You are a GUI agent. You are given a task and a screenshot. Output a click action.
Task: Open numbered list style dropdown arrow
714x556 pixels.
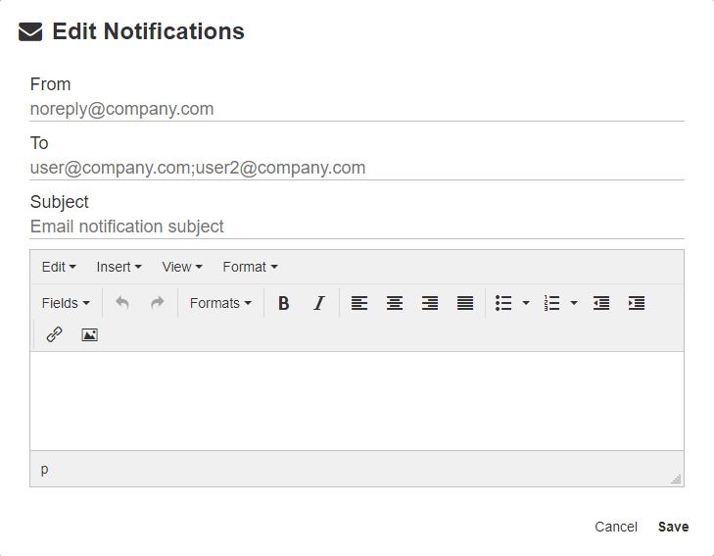click(x=574, y=304)
